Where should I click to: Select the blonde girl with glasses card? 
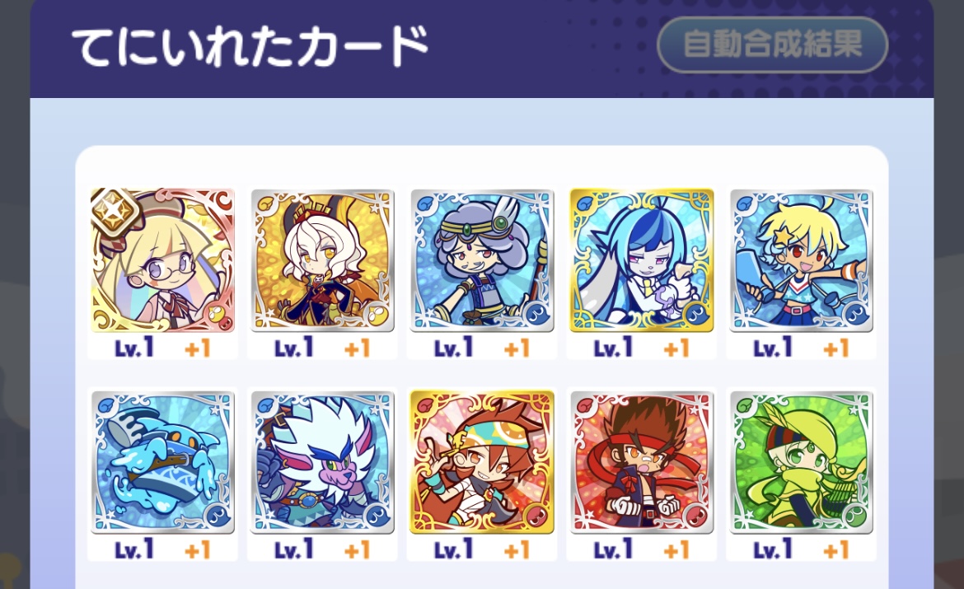point(162,260)
